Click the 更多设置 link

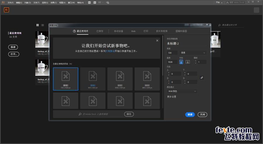(172, 97)
